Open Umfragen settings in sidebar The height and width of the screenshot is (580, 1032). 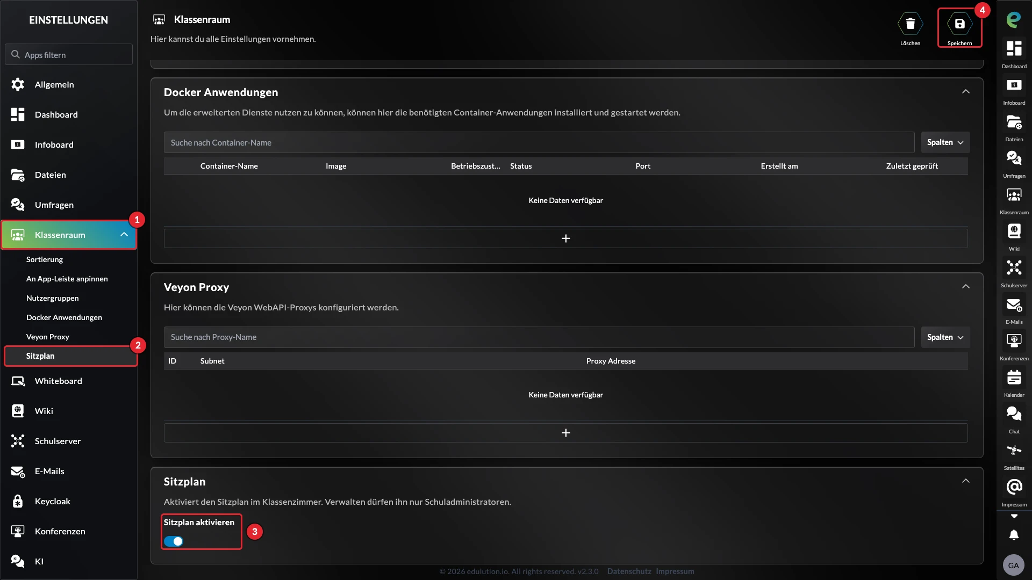point(69,205)
